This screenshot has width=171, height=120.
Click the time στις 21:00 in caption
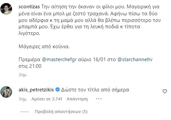click(30, 66)
